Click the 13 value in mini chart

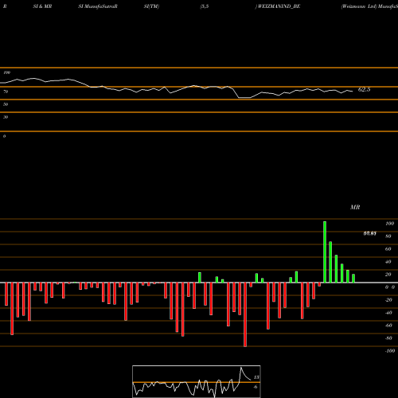(256, 377)
